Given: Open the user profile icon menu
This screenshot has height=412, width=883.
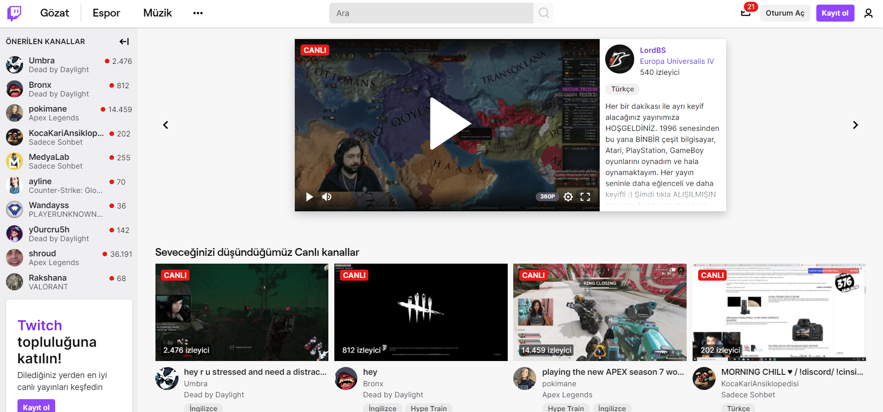Looking at the screenshot, I should coord(868,13).
